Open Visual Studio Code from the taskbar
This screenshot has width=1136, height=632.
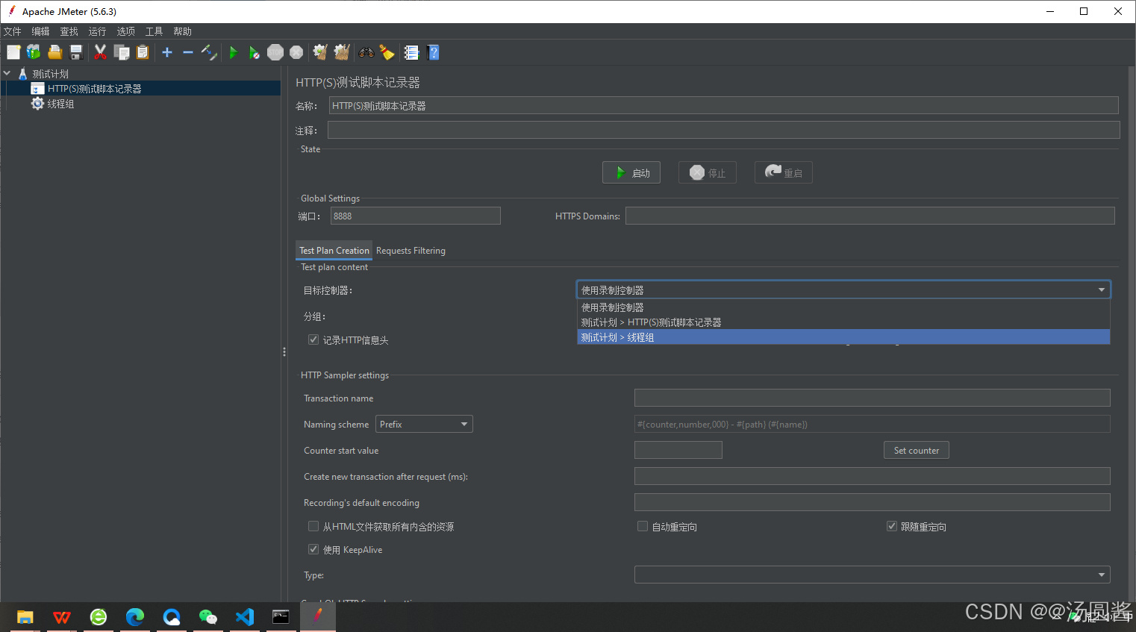(x=245, y=617)
